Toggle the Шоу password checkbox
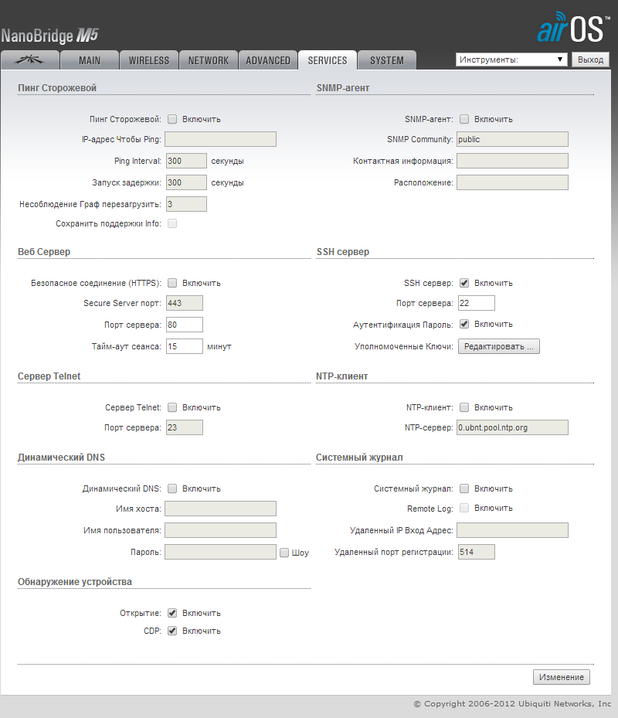This screenshot has width=618, height=718. (x=284, y=553)
